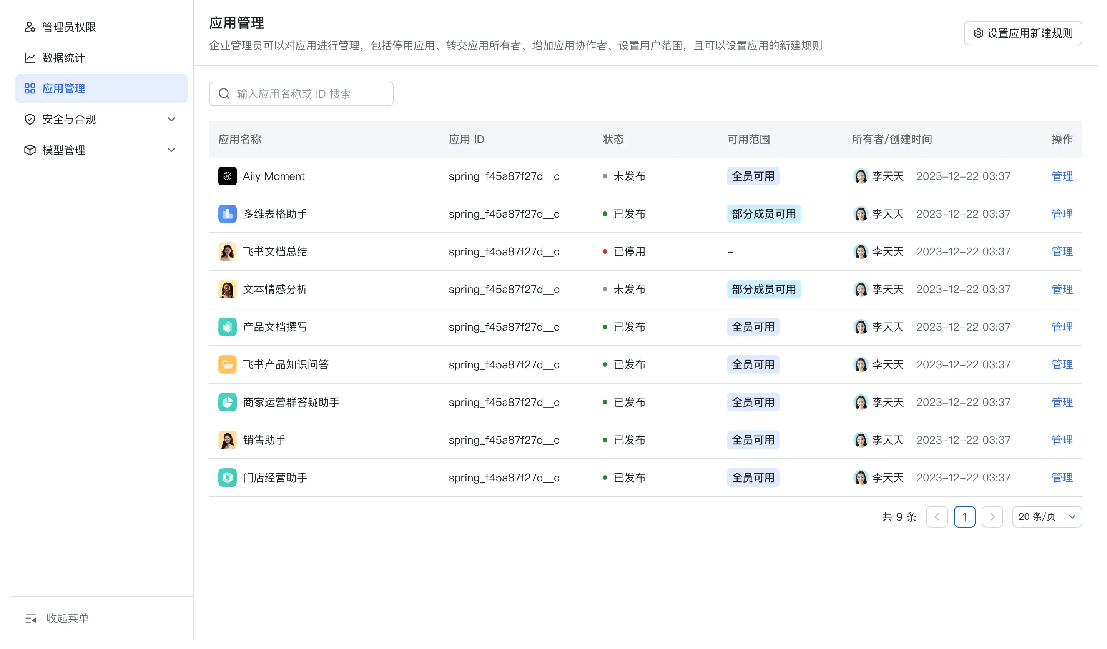Click owner avatar in 门店经营助手 row

tap(873, 484)
